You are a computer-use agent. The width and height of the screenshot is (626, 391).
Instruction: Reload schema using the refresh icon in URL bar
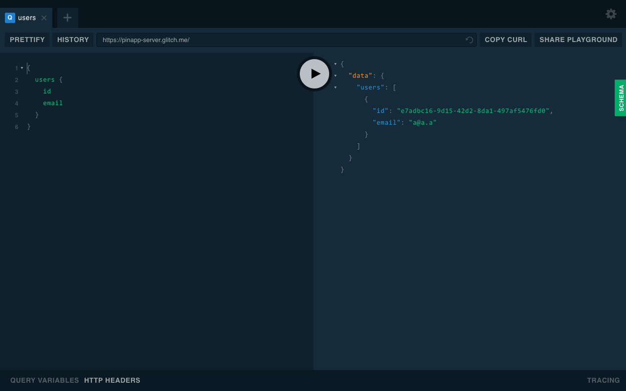pos(469,40)
